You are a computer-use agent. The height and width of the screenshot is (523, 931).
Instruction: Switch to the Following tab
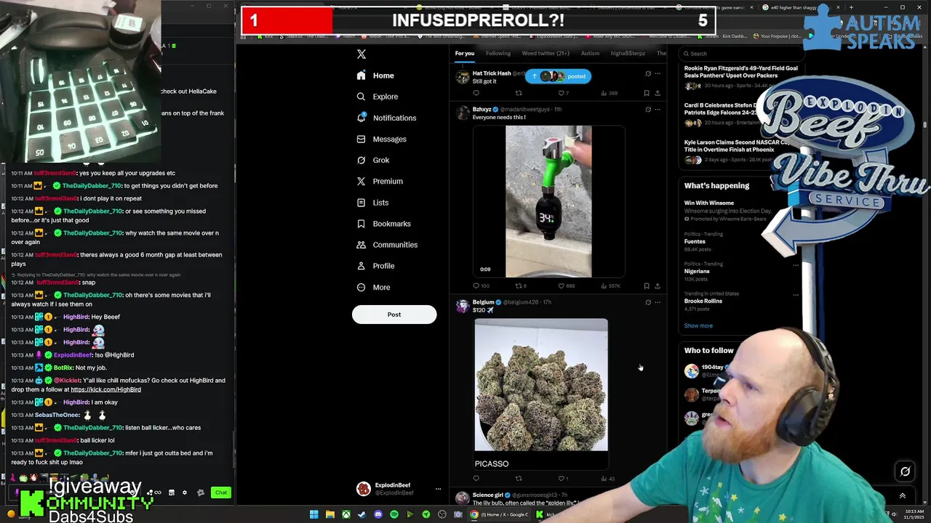click(498, 53)
